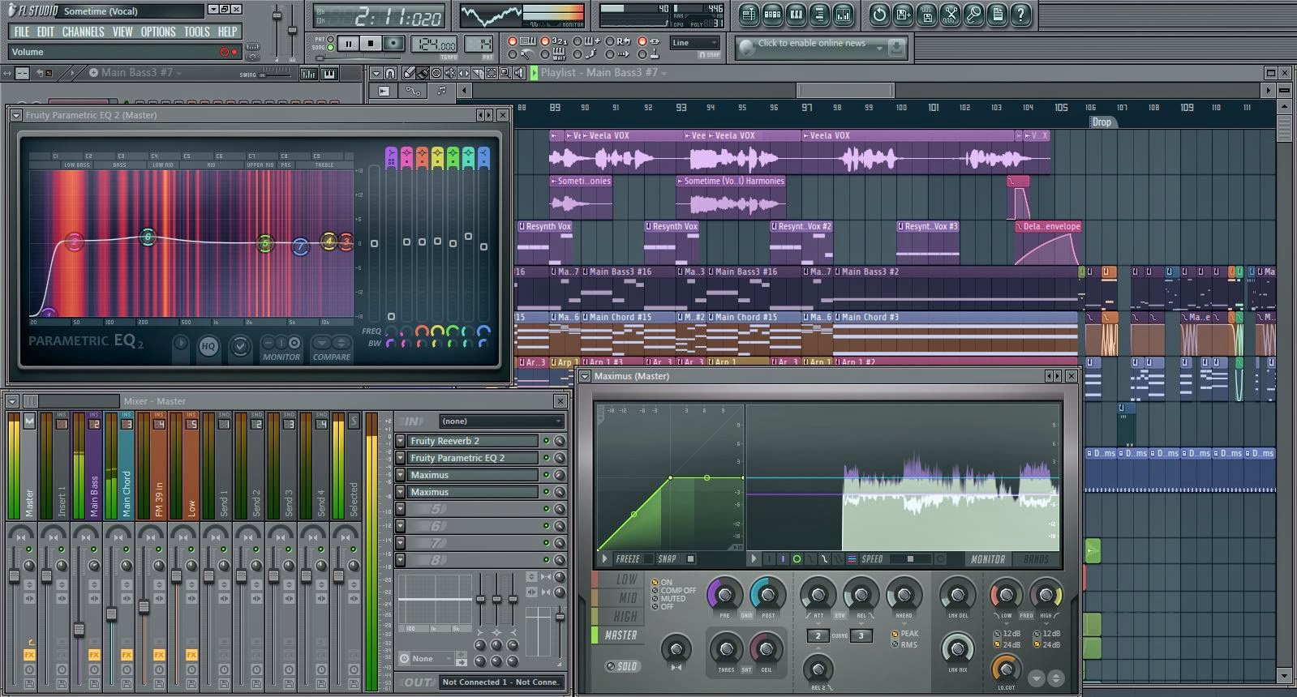Image resolution: width=1297 pixels, height=697 pixels.
Task: Select the playlist tool with the circular icon
Action: click(436, 73)
